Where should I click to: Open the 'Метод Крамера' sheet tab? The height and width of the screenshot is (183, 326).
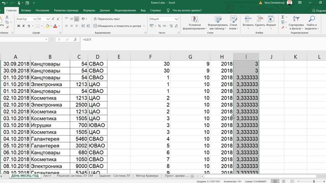147,176
